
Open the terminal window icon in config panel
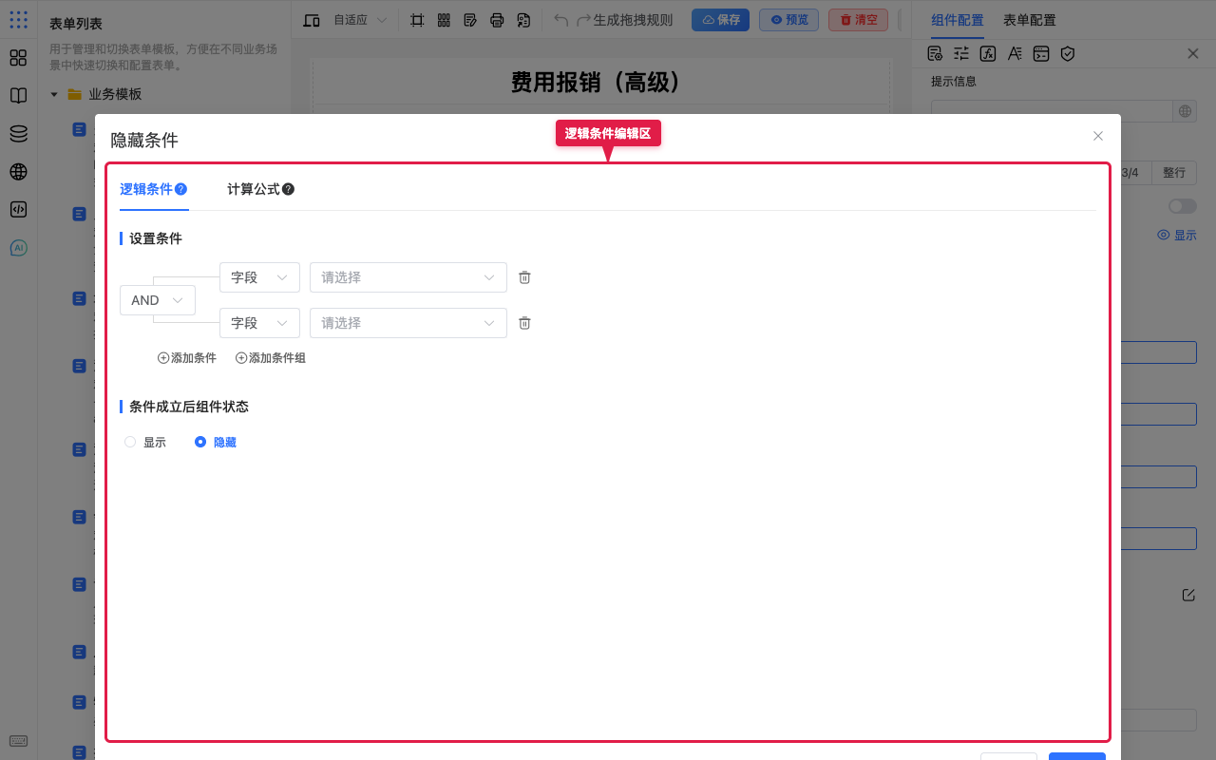pos(1041,53)
